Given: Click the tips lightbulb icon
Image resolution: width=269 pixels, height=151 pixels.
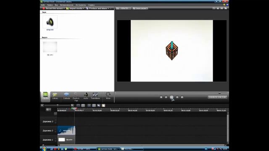Looking at the screenshot, I should click(224, 5).
